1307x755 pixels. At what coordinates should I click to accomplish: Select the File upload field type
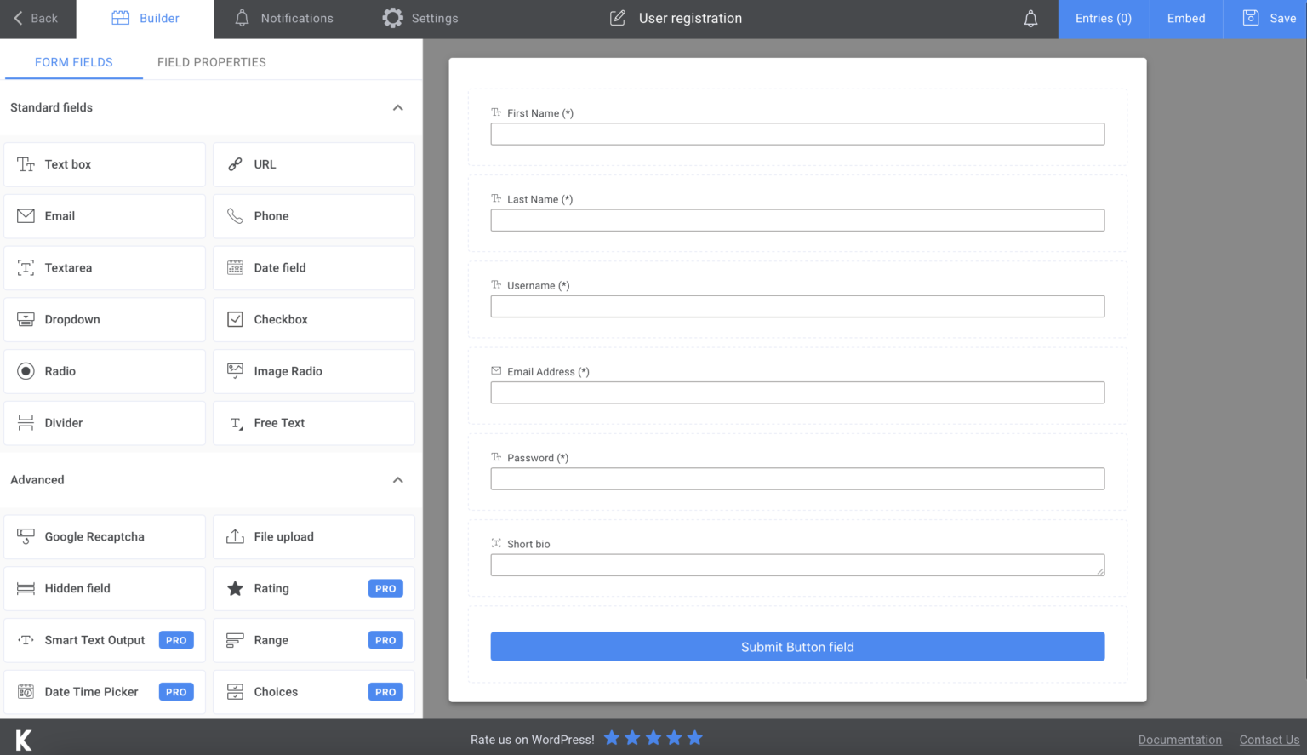pyautogui.click(x=313, y=537)
